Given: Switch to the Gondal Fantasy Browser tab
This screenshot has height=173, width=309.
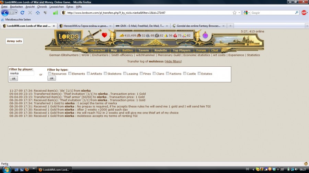Looking at the screenshot, I should point(198,26).
